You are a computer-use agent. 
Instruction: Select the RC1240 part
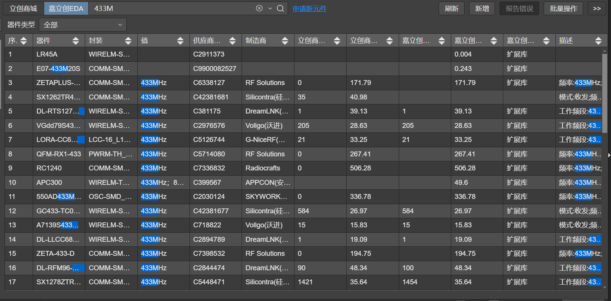pyautogui.click(x=49, y=168)
